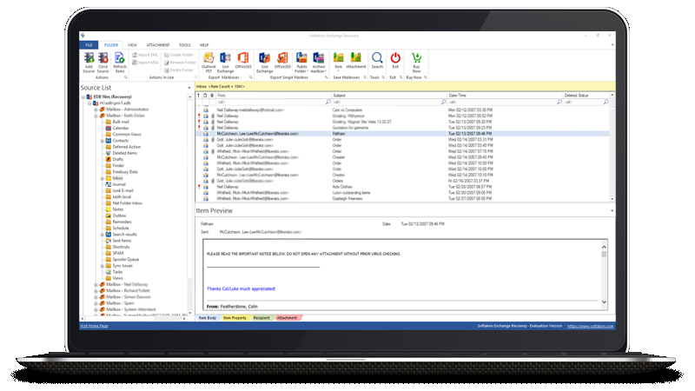Open the Search tool

(377, 60)
